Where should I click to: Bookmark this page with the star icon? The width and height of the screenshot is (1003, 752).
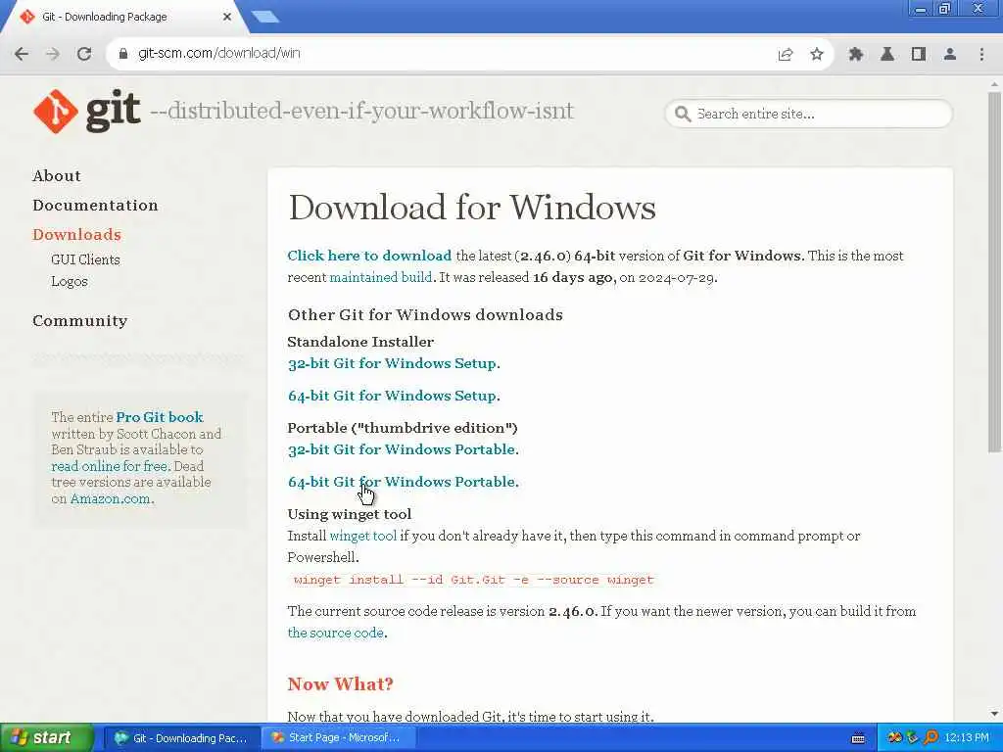click(816, 55)
